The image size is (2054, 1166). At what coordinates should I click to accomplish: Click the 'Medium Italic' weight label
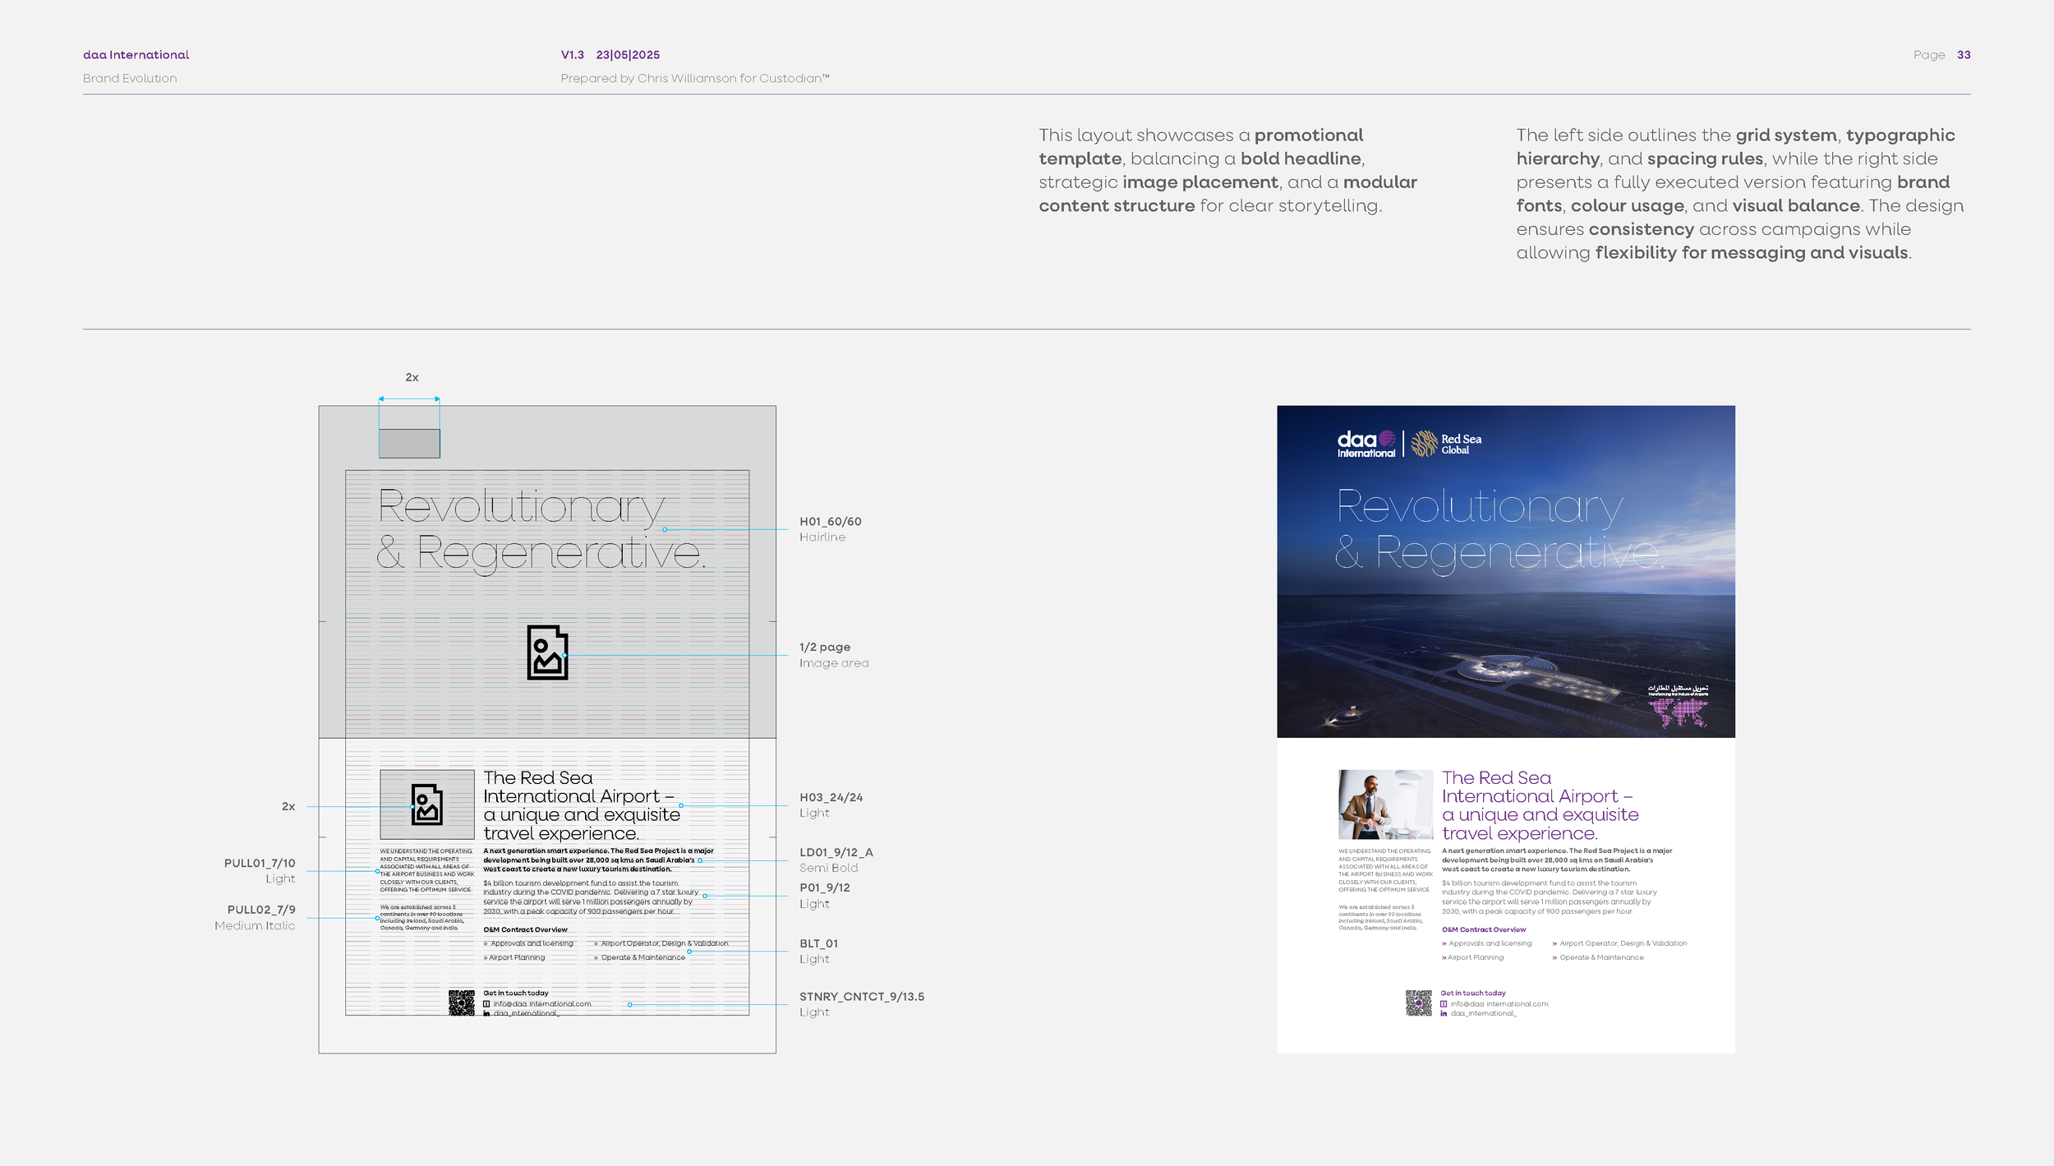255,926
